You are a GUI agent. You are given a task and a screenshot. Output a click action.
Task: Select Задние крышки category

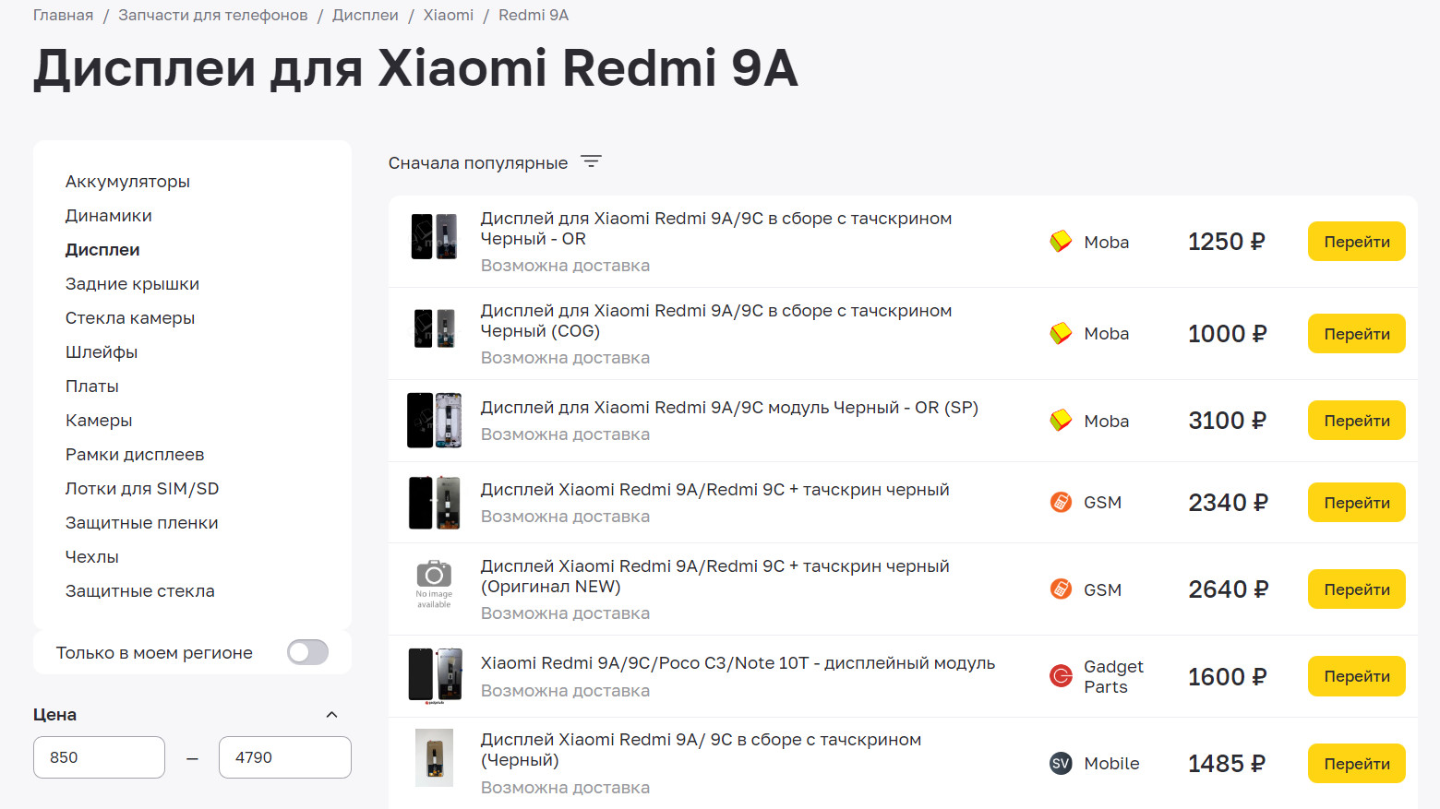point(132,284)
